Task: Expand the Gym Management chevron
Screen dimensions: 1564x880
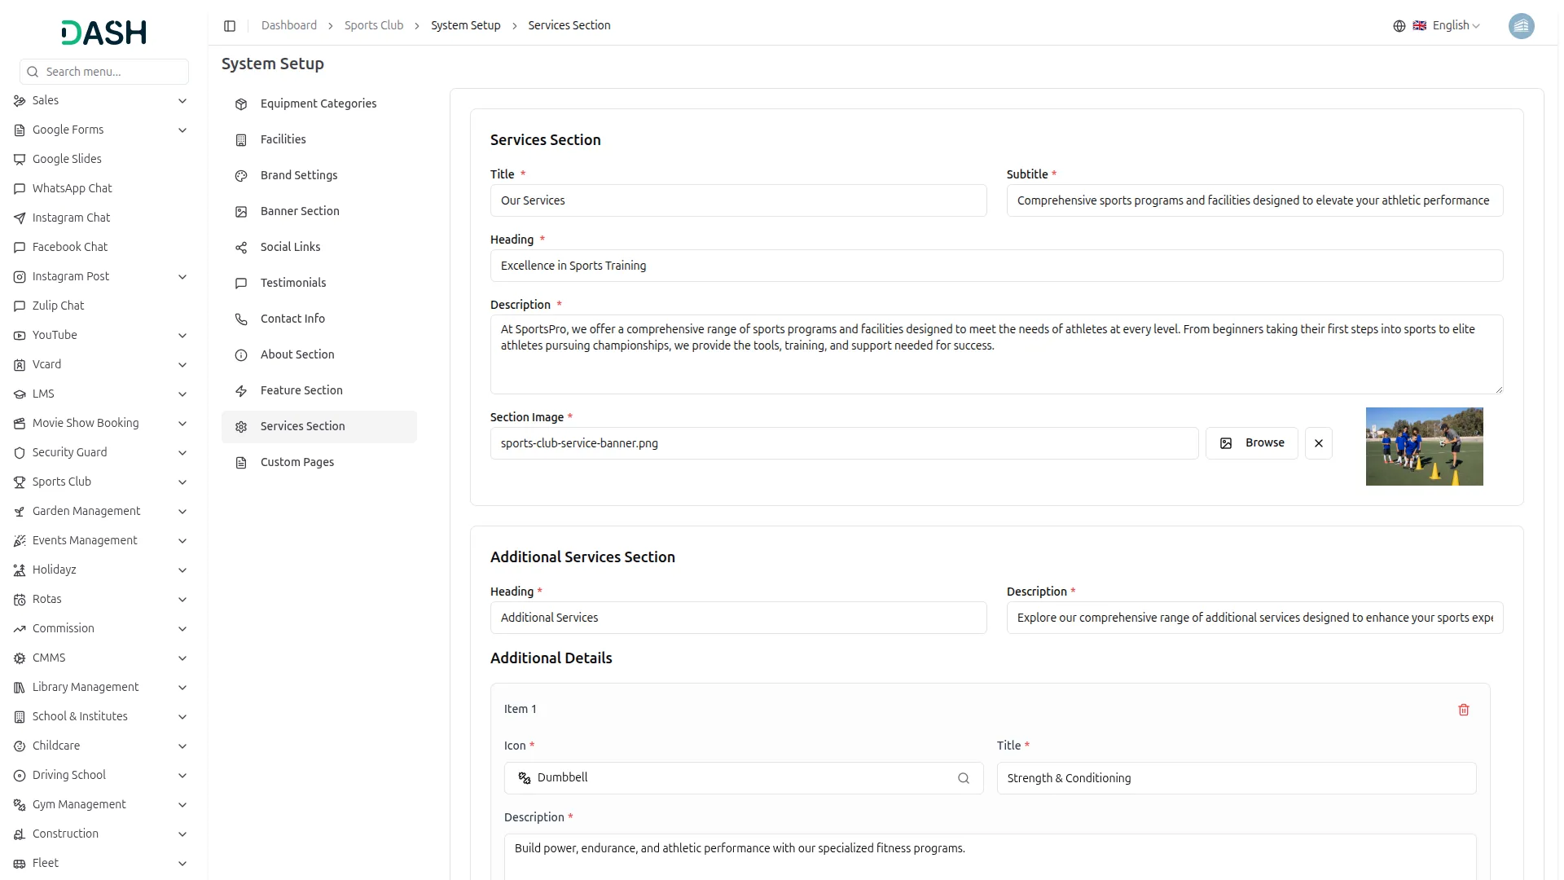Action: (x=182, y=805)
